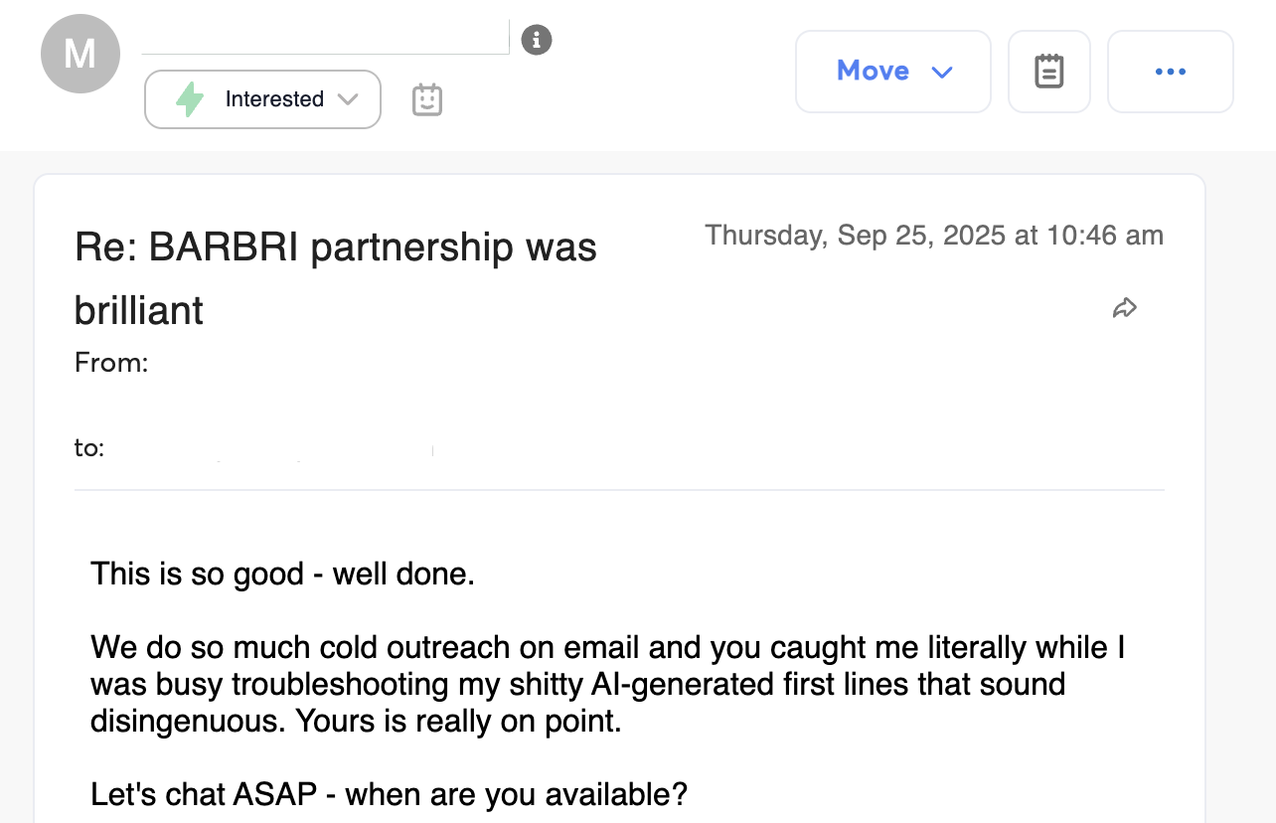Enable a different interest label via the status badge
Image resolution: width=1276 pixels, height=823 pixels.
(x=262, y=99)
